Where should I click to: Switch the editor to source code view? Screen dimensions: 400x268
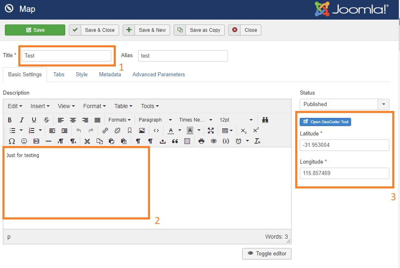(156, 131)
